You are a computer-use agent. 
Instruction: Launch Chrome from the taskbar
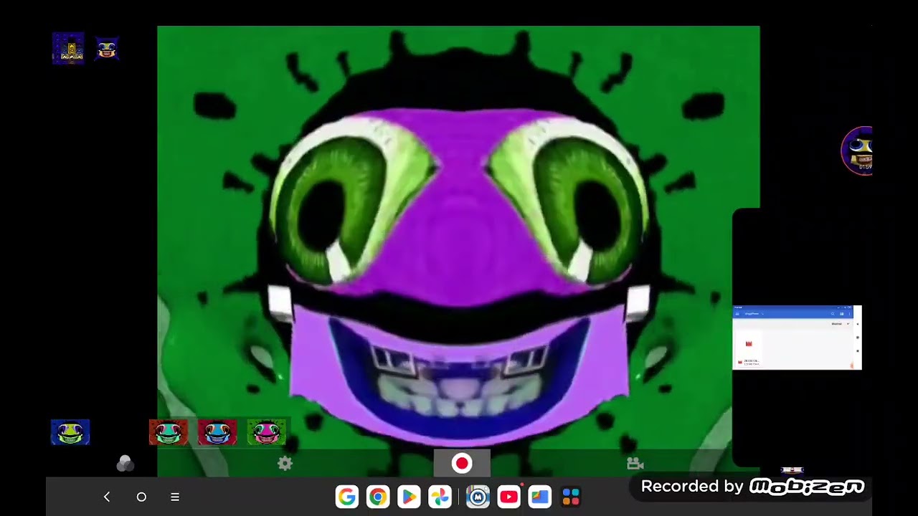pyautogui.click(x=378, y=497)
